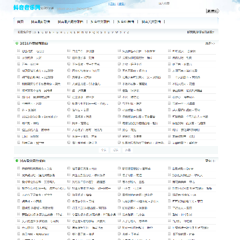This screenshot has width=240, height=240.
Task: Click the search button at top right
Action: tap(213, 11)
